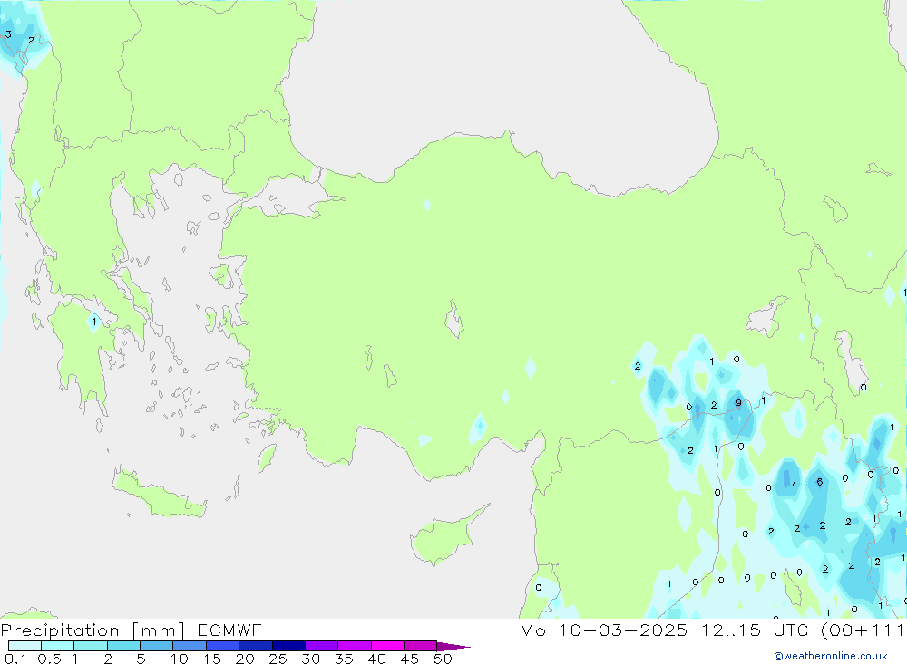Choose the 30–35 mm purple legend swatch

pyautogui.click(x=321, y=646)
